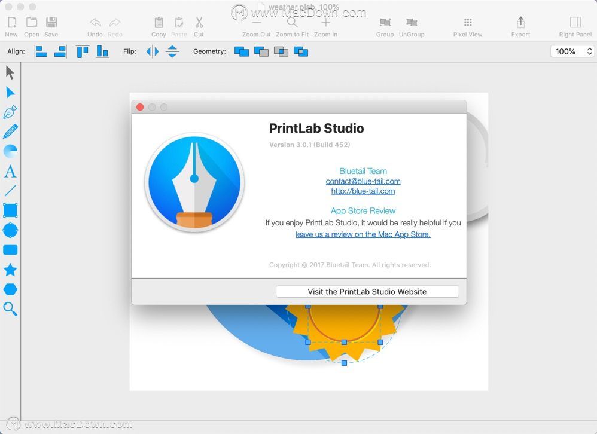The height and width of the screenshot is (434, 597).
Task: Activate the Text tool
Action: [10, 171]
